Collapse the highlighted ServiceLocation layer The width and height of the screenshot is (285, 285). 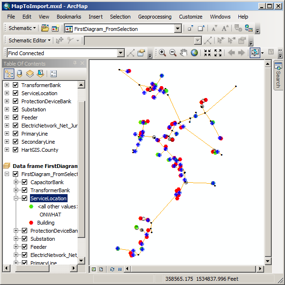pos(16,198)
